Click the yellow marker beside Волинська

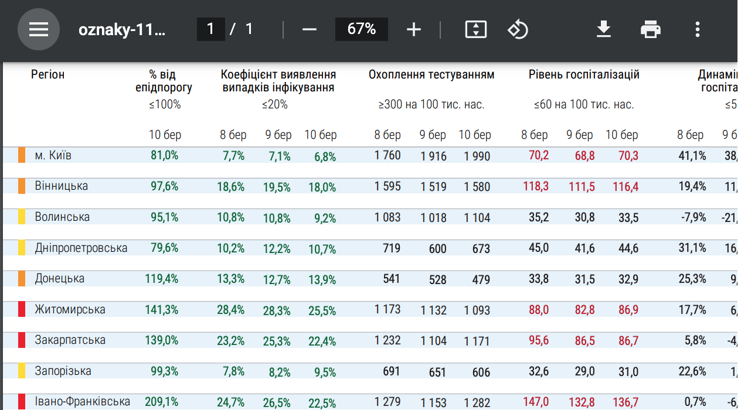pyautogui.click(x=22, y=217)
